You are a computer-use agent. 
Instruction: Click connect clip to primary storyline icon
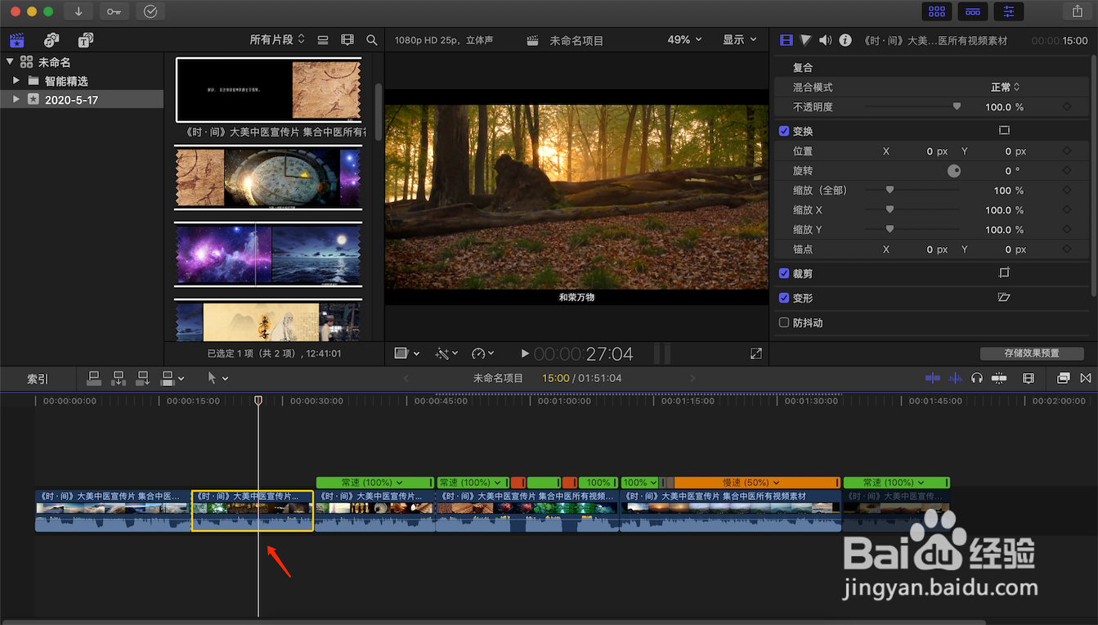(x=94, y=378)
